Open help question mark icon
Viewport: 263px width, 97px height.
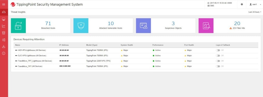(x=242, y=4)
